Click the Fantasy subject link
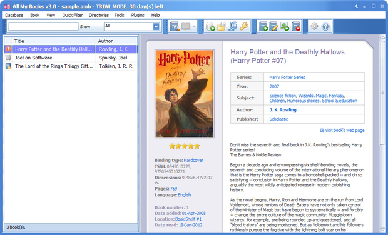388x235 pixels. (x=337, y=96)
